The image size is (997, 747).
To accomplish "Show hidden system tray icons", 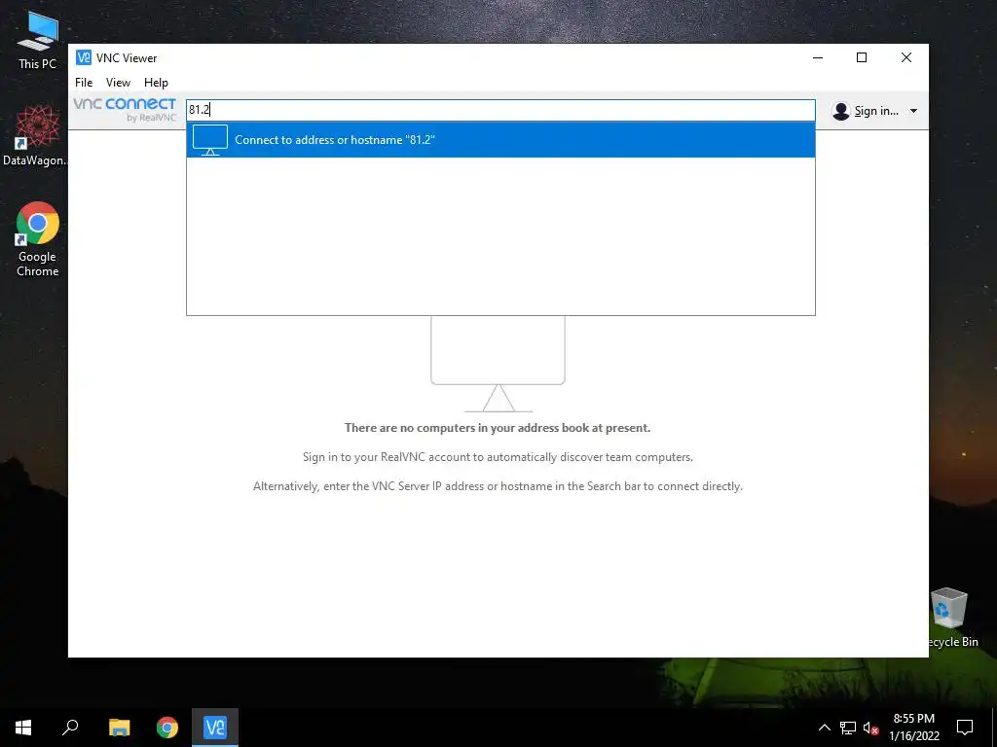I will tap(824, 728).
